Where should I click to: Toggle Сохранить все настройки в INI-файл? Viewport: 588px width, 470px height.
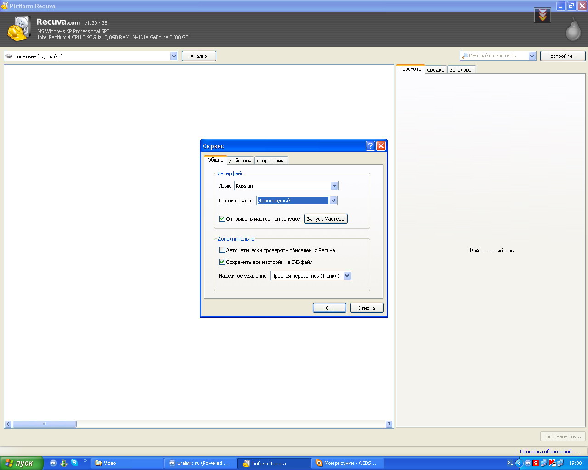[222, 262]
